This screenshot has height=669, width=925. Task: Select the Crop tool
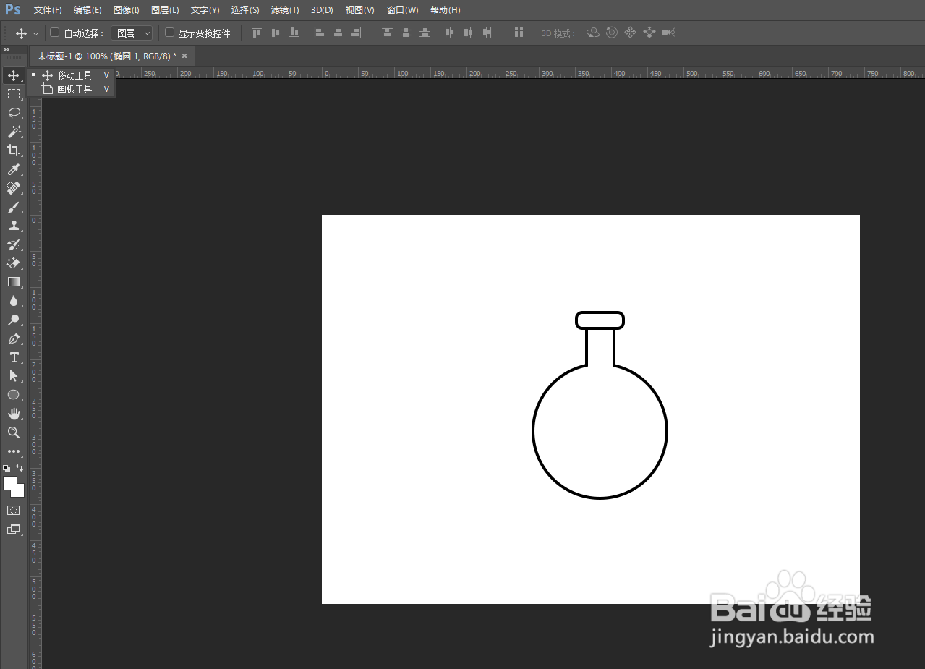pyautogui.click(x=13, y=150)
